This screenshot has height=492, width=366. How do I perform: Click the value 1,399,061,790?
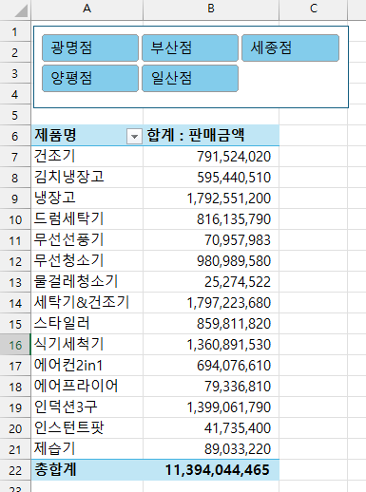click(x=229, y=407)
